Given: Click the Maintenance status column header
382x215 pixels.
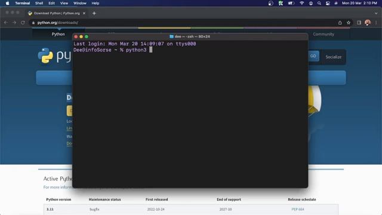Looking at the screenshot, I should click(105, 199).
